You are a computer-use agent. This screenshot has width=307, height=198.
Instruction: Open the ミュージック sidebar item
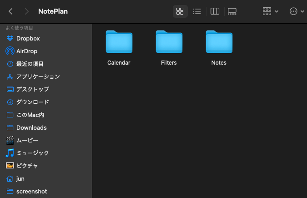pyautogui.click(x=32, y=153)
